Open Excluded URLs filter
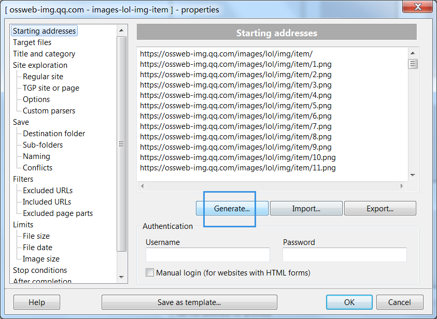The width and height of the screenshot is (437, 319). point(48,191)
